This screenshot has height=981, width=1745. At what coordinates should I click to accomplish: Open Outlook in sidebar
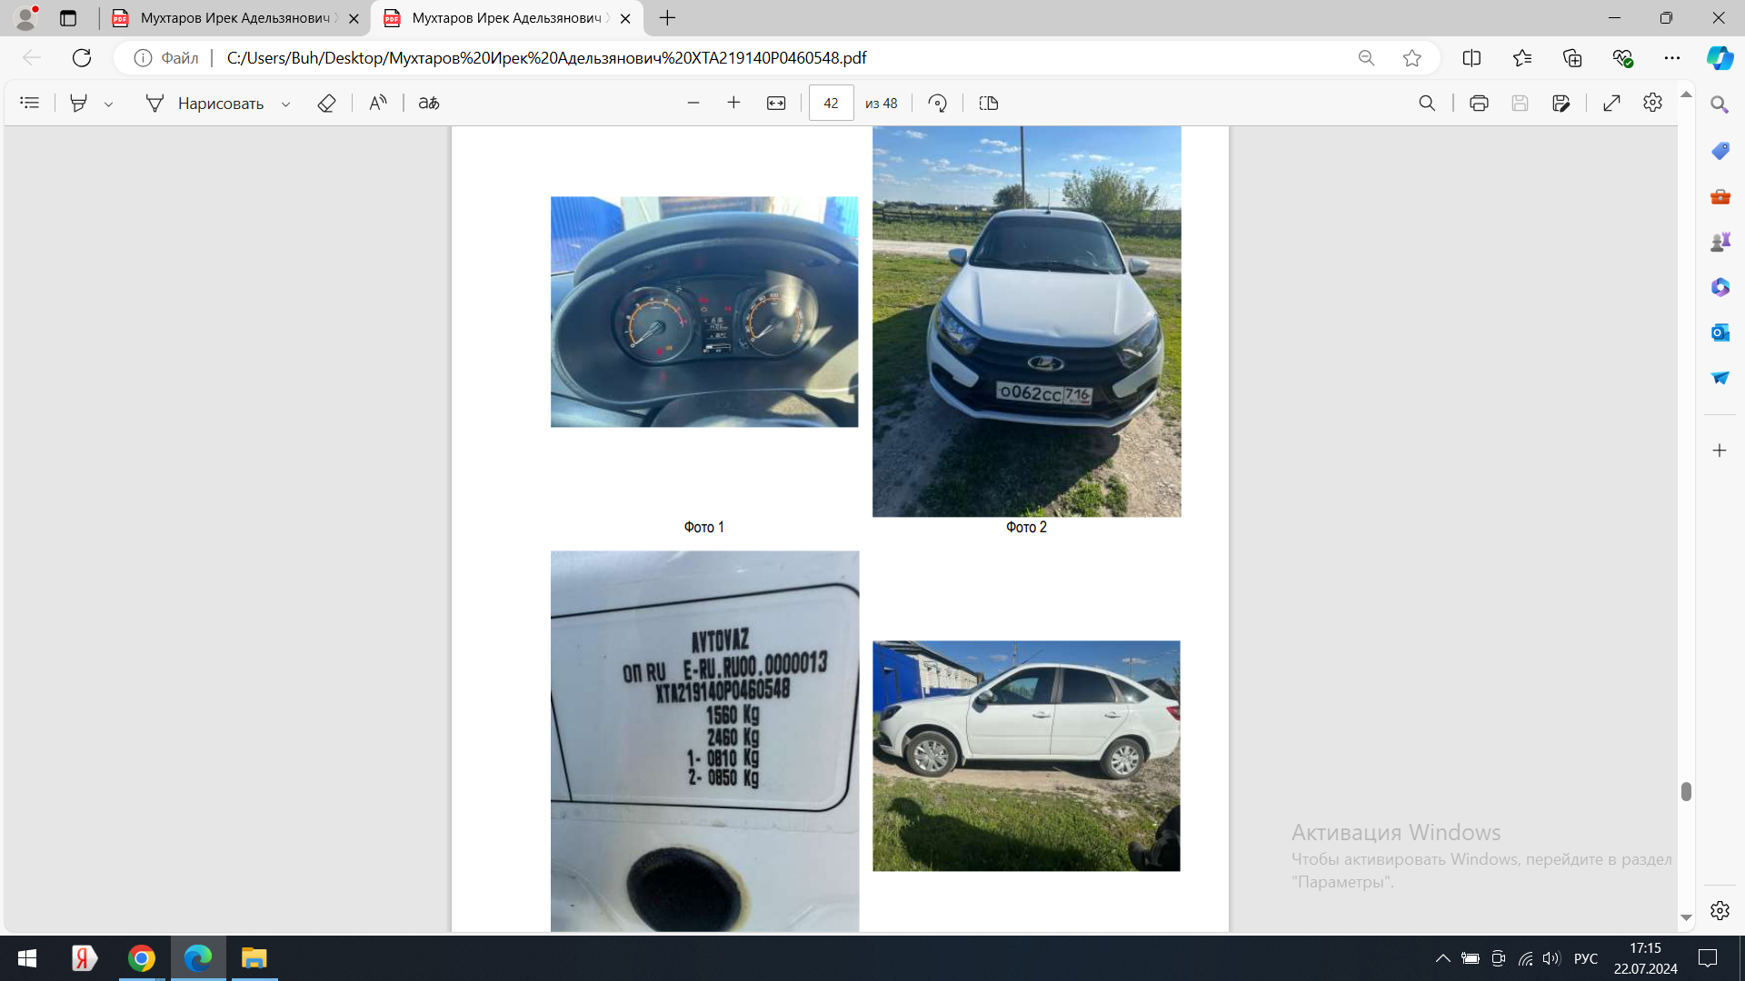[x=1720, y=332]
